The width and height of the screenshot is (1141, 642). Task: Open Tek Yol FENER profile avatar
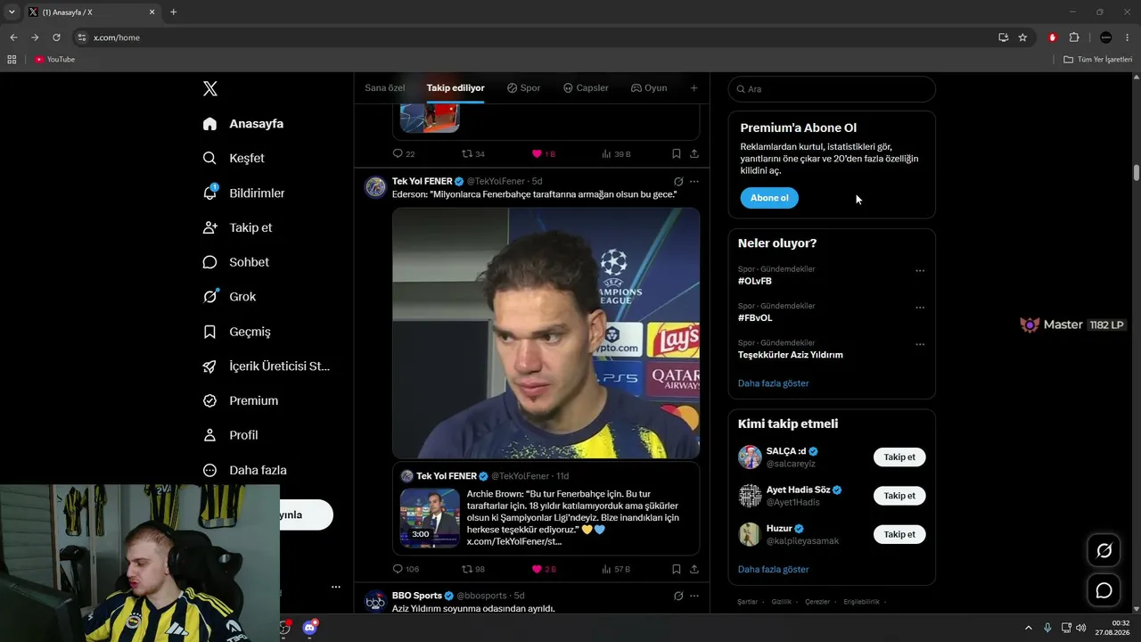375,187
